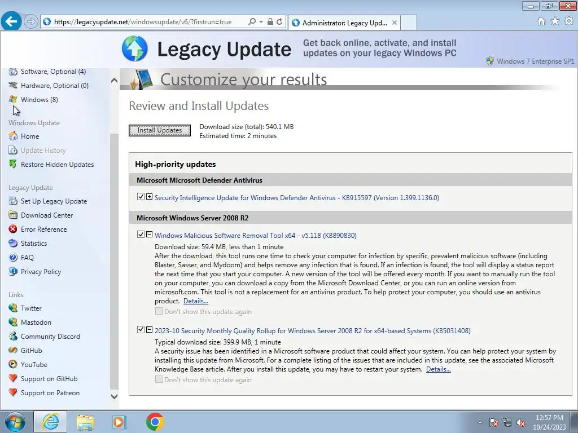Click the address bar search magnifier

coord(252,22)
